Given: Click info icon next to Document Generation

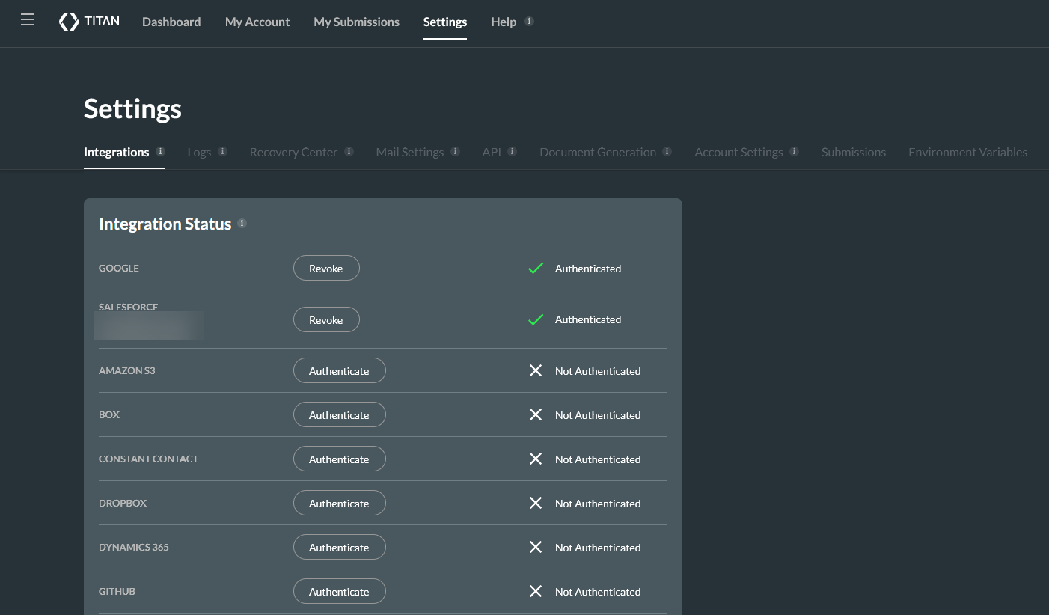Looking at the screenshot, I should pos(667,151).
